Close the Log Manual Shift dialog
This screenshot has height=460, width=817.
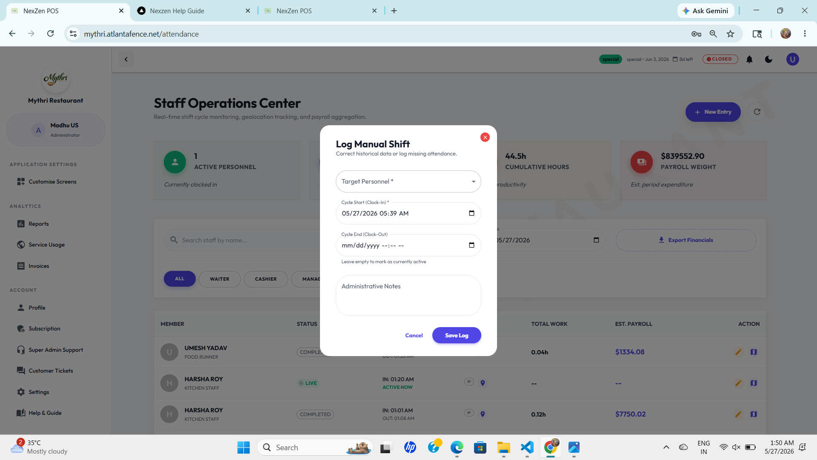[485, 137]
